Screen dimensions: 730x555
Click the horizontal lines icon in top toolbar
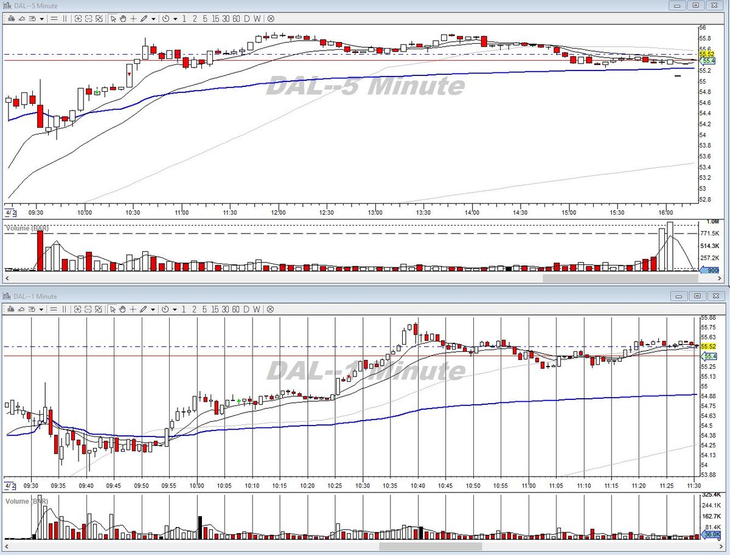tap(54, 18)
